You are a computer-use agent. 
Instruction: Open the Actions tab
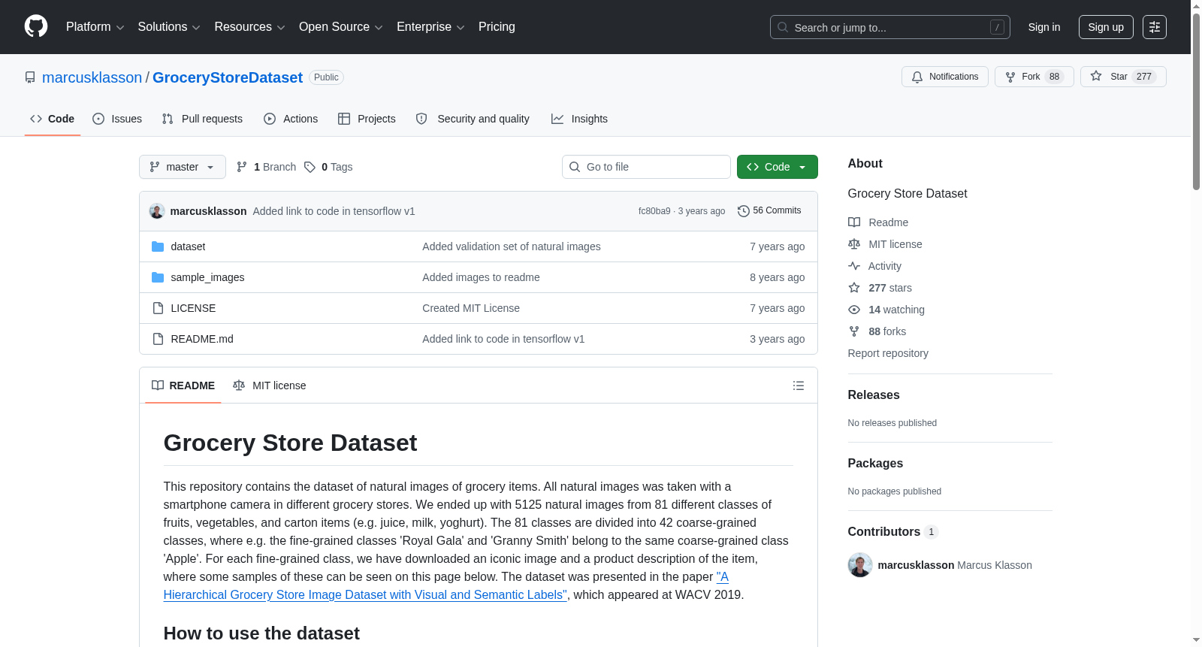pyautogui.click(x=291, y=119)
